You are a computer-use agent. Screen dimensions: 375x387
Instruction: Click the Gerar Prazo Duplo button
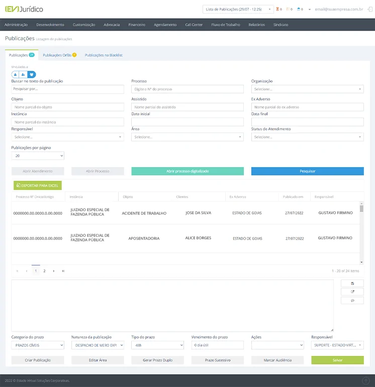(x=157, y=360)
